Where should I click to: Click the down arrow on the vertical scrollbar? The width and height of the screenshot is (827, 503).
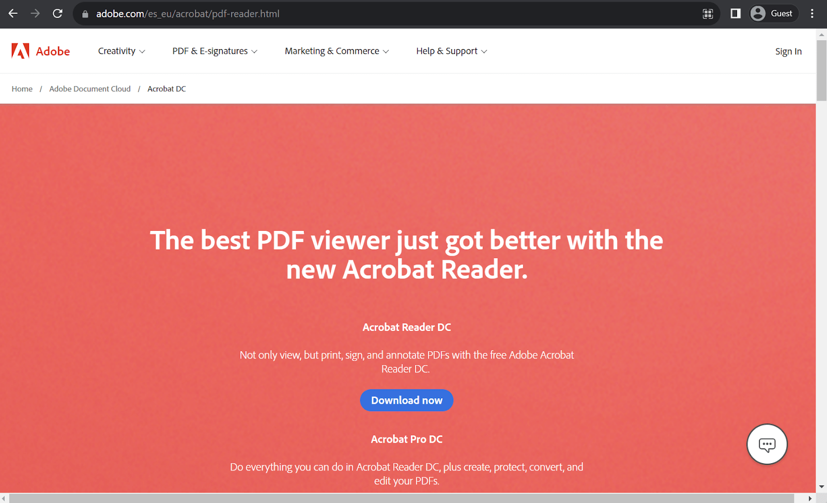(821, 485)
